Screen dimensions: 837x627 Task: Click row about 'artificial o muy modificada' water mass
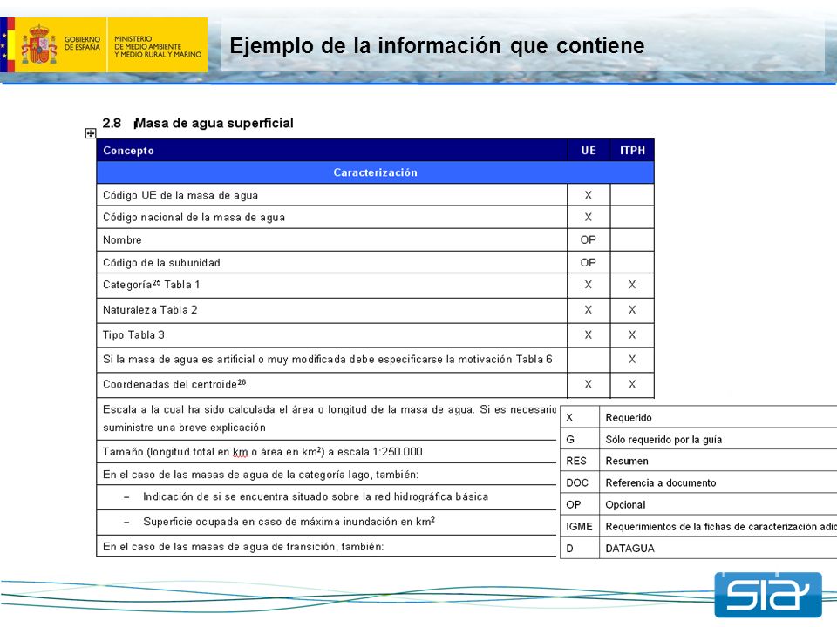pos(375,360)
